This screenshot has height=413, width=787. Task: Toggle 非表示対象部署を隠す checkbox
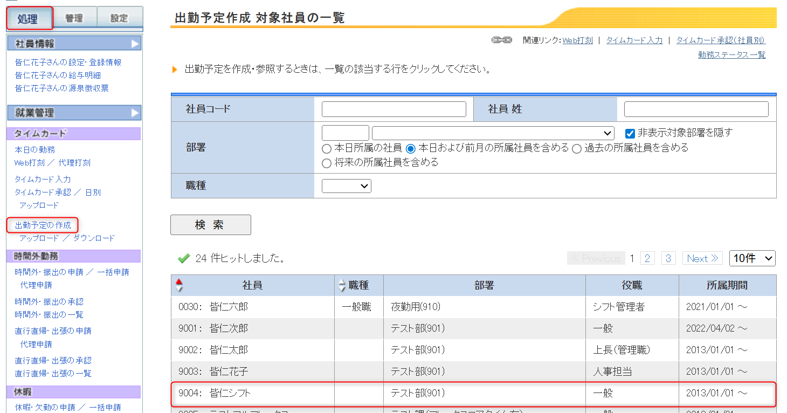click(630, 133)
